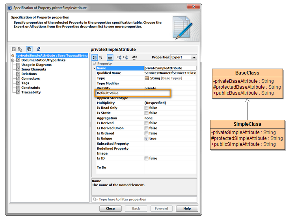This screenshot has height=220, width=307.
Task: Collapse the Property category group
Action: [x=94, y=63]
